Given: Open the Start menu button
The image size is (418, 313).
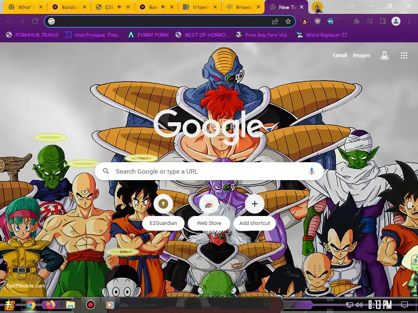Looking at the screenshot, I should point(10,305).
